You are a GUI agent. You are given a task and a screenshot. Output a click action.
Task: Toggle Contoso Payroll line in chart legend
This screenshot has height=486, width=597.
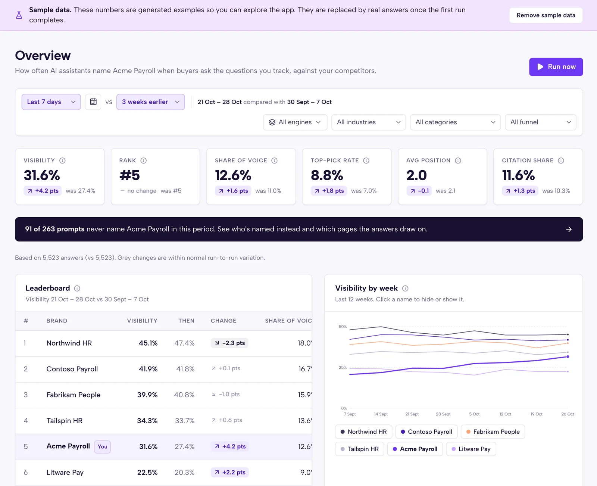pos(426,432)
